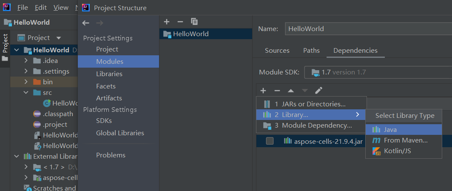Expand the .idea folder
This screenshot has width=452, height=191.
(26, 60)
